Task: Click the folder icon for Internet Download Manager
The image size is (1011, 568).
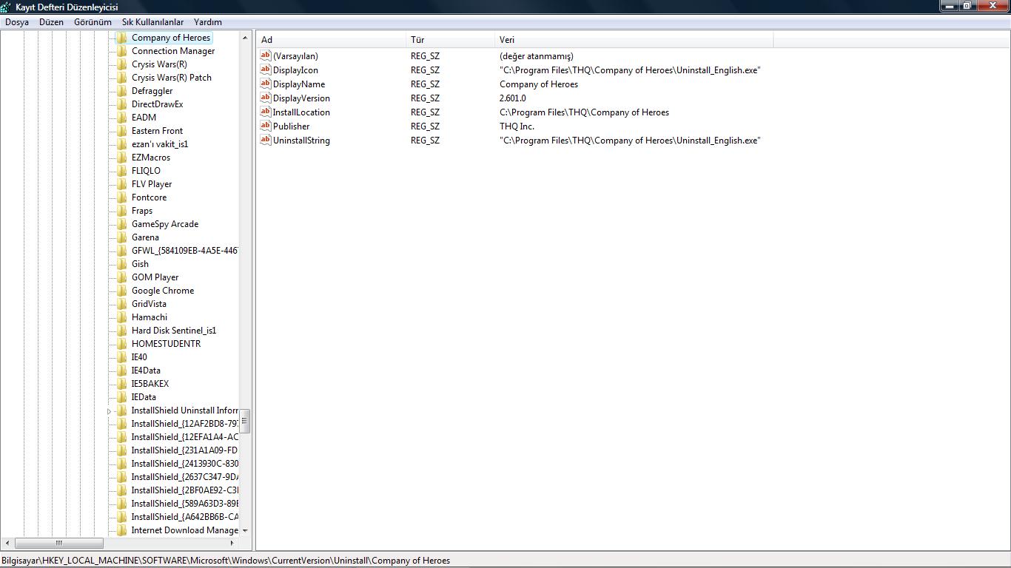Action: (x=122, y=530)
